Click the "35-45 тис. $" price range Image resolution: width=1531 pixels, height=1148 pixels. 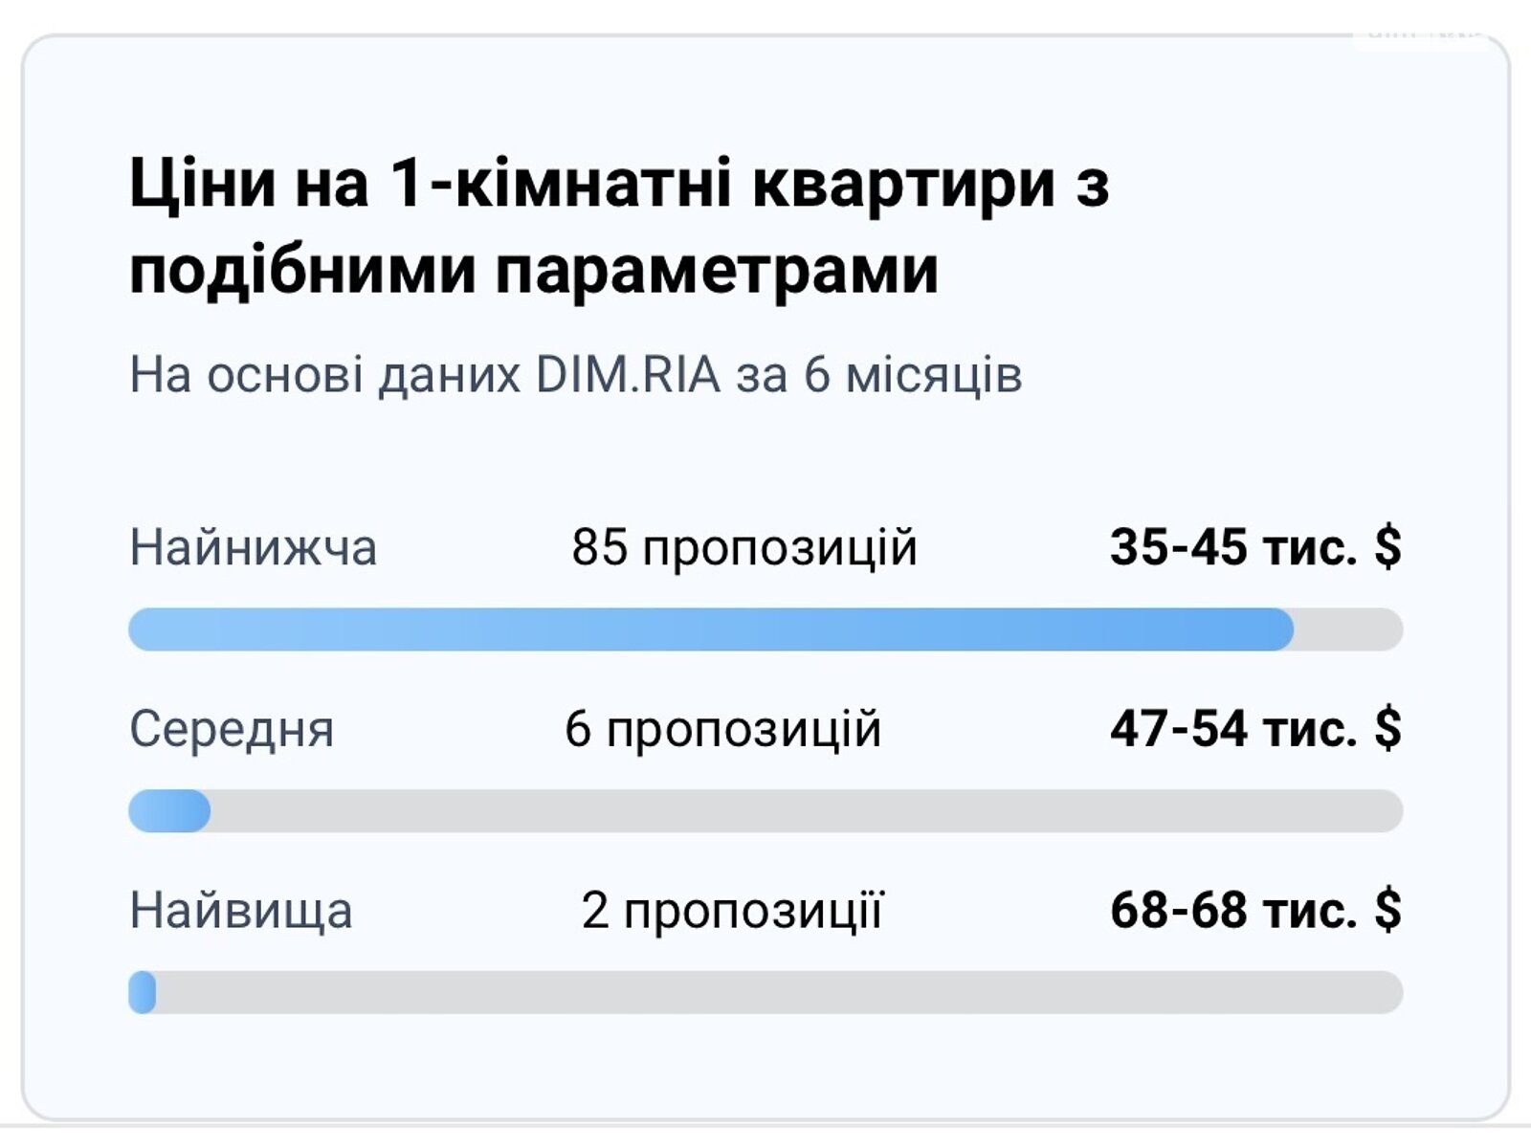pyautogui.click(x=1254, y=548)
